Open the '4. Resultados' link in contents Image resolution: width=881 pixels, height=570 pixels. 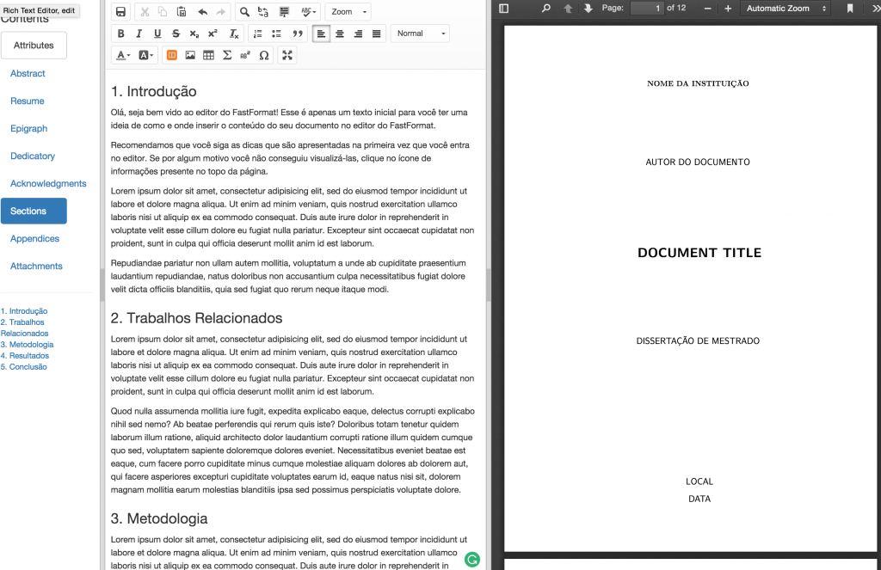25,355
